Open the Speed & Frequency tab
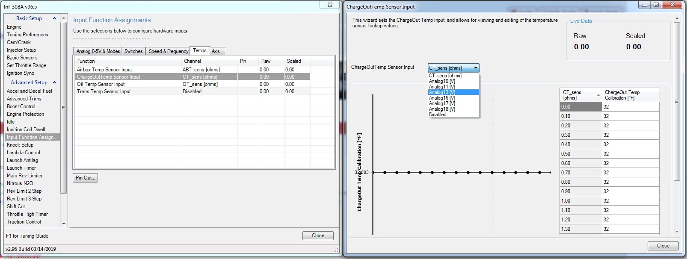This screenshot has height=259, width=687. click(168, 51)
